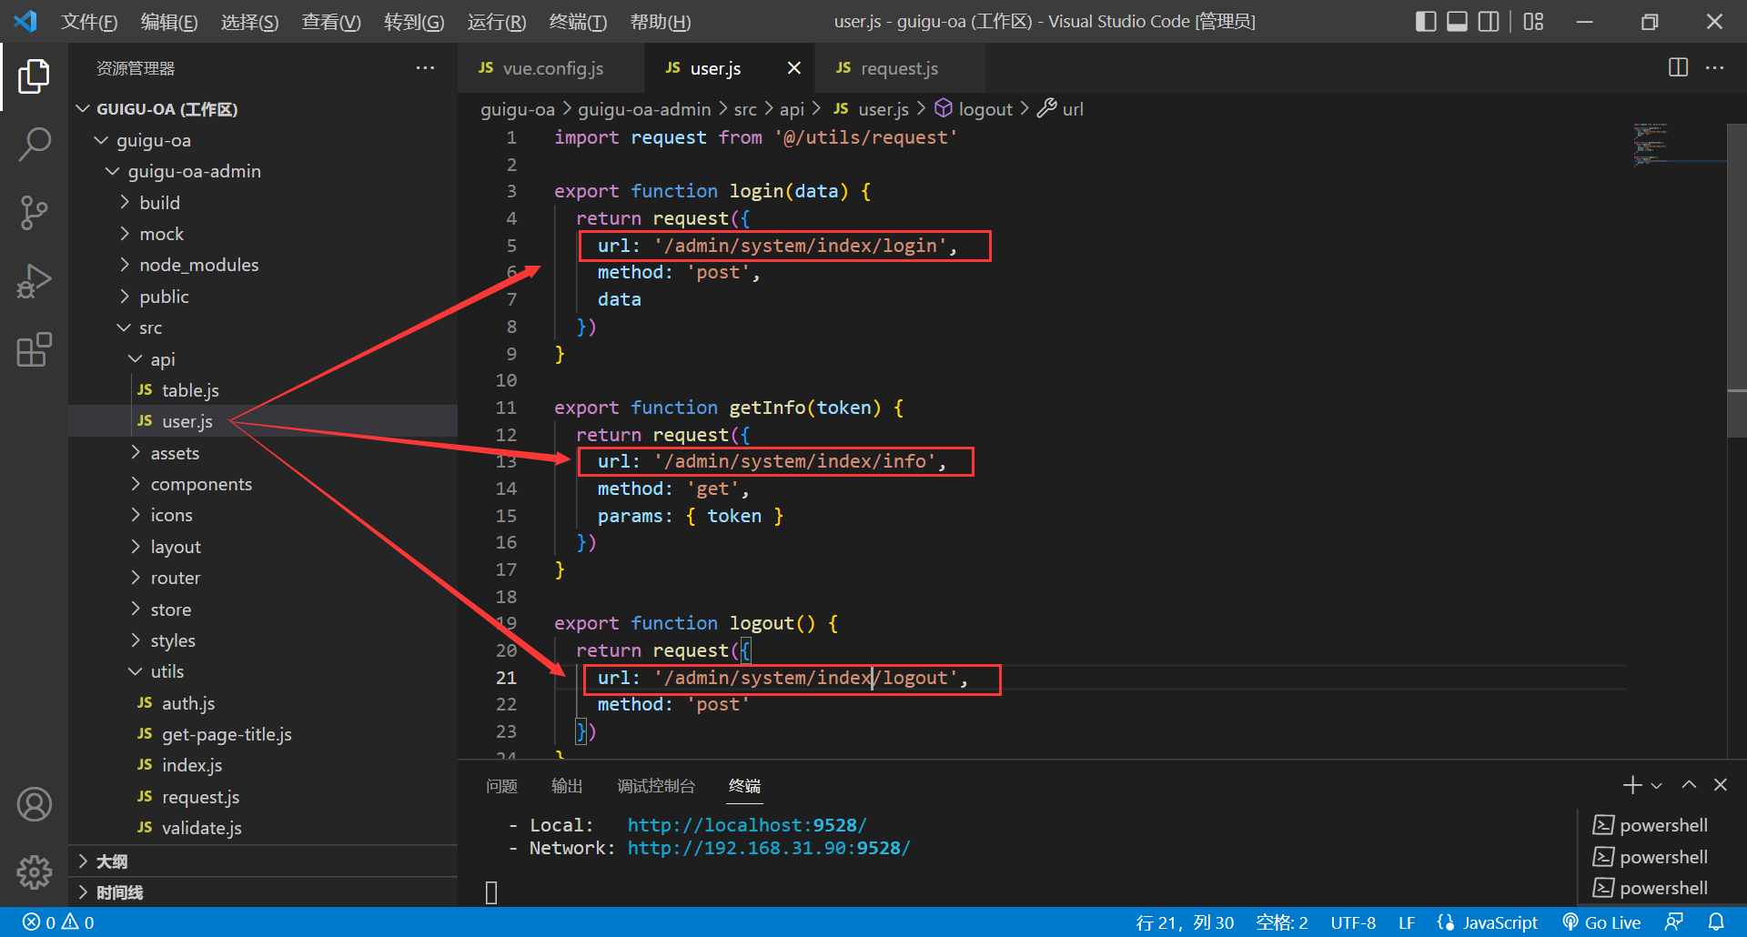Screen dimensions: 1747x937
Task: Open table.js in the file explorer
Action: coord(189,390)
